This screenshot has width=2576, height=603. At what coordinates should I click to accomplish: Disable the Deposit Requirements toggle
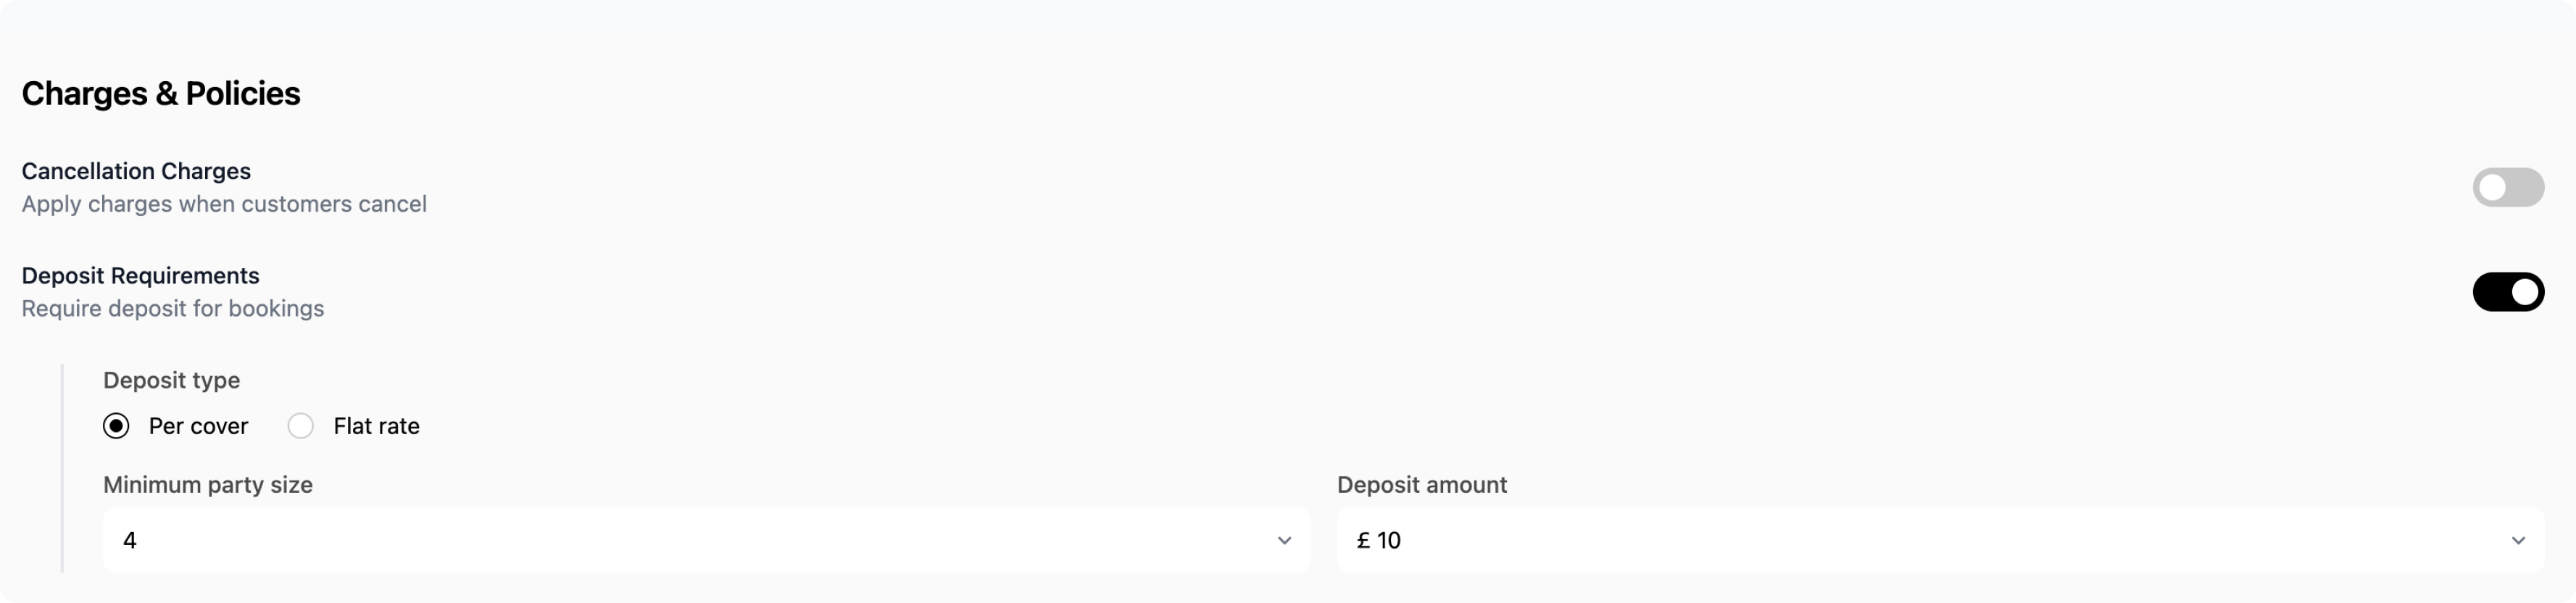[2507, 292]
